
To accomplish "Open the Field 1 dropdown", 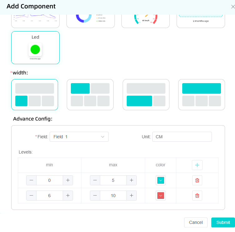I will [79, 137].
